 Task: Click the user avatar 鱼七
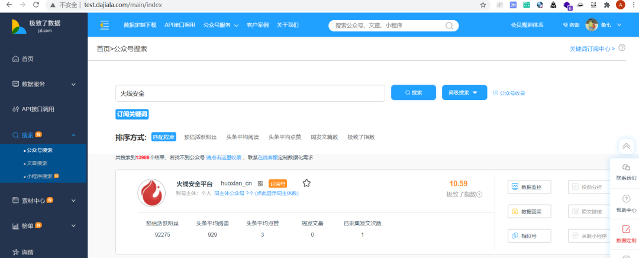coord(591,25)
